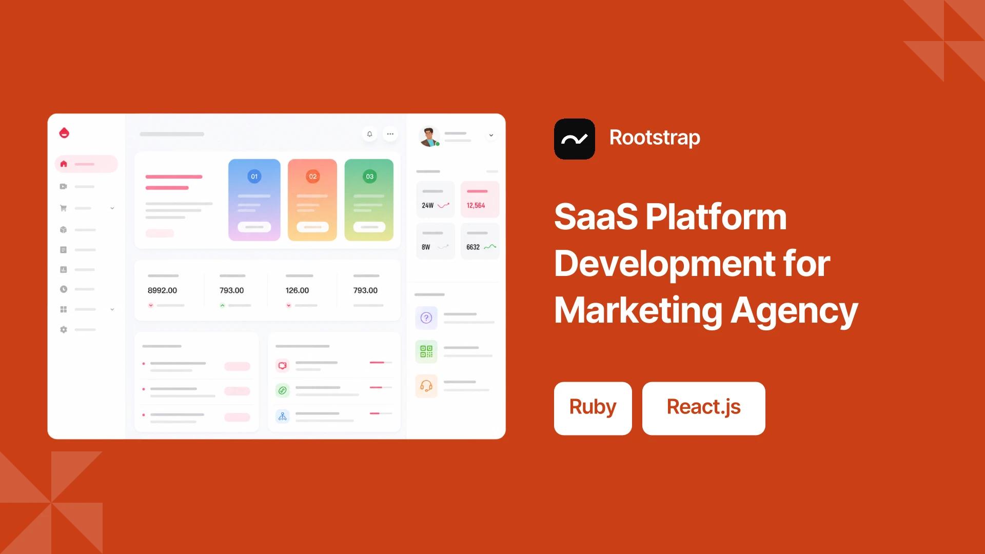Open the bar chart sidebar icon
The height and width of the screenshot is (554, 985).
(x=64, y=269)
